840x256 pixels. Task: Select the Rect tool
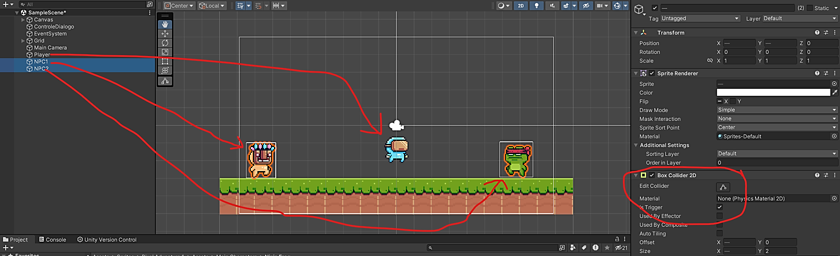coord(165,61)
